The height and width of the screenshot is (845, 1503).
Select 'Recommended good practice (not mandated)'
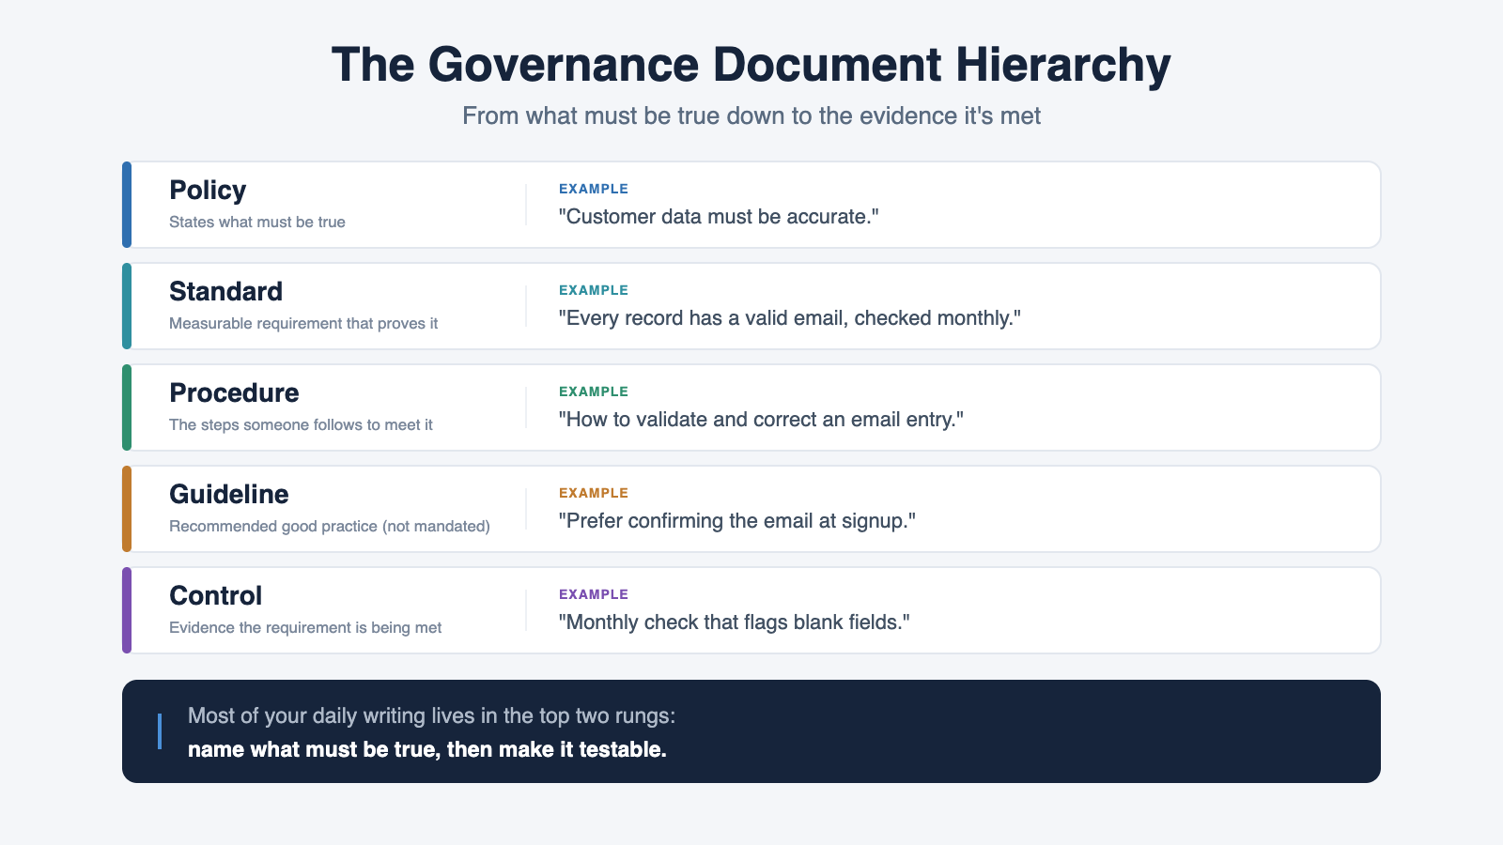click(x=330, y=526)
